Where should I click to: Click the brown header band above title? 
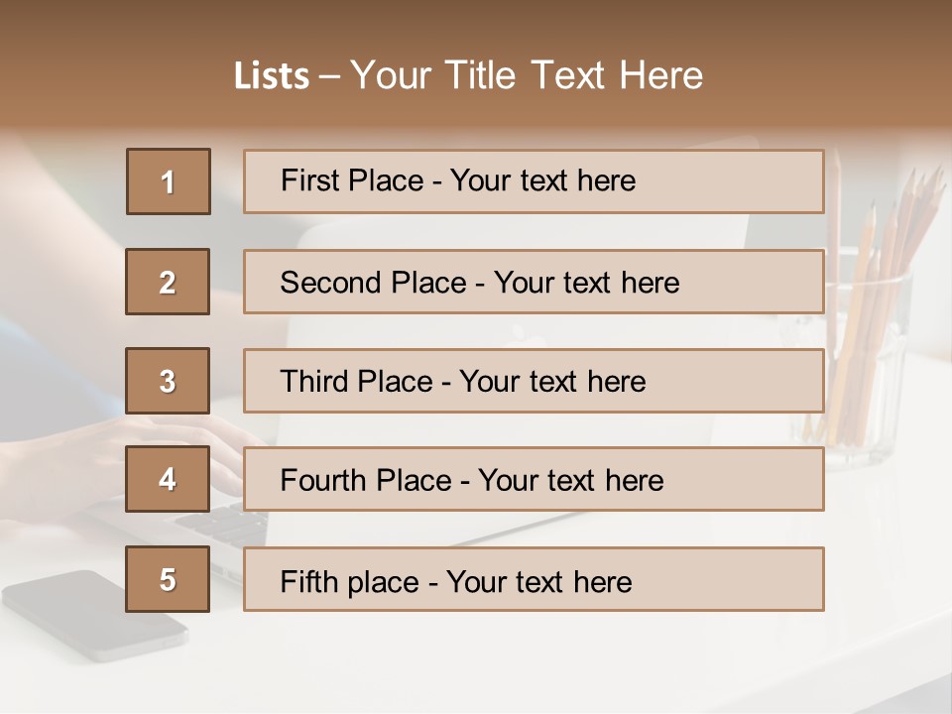pos(476,25)
